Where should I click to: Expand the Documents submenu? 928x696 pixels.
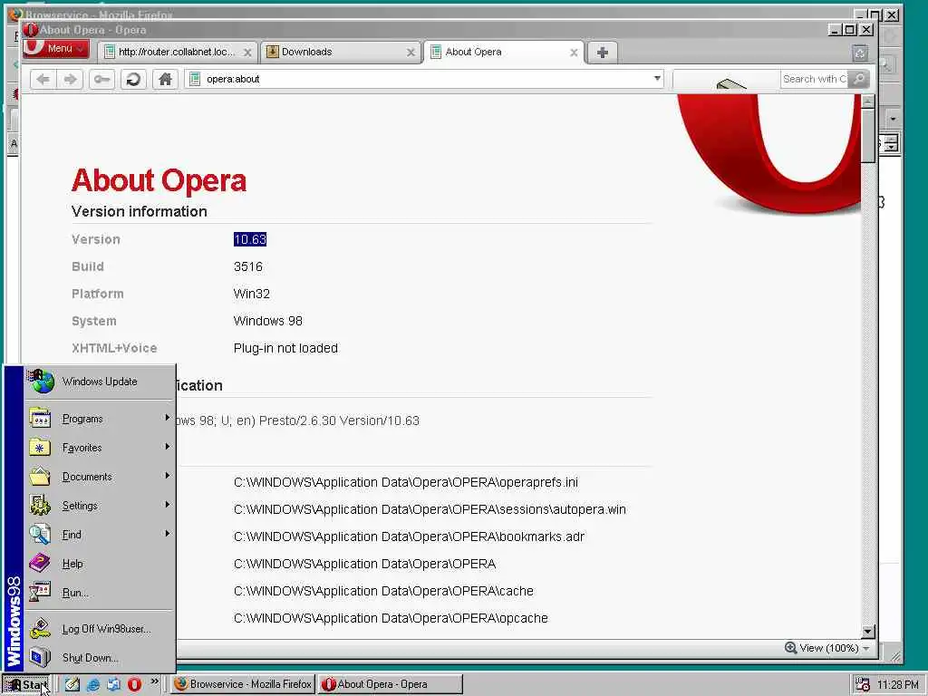[100, 477]
